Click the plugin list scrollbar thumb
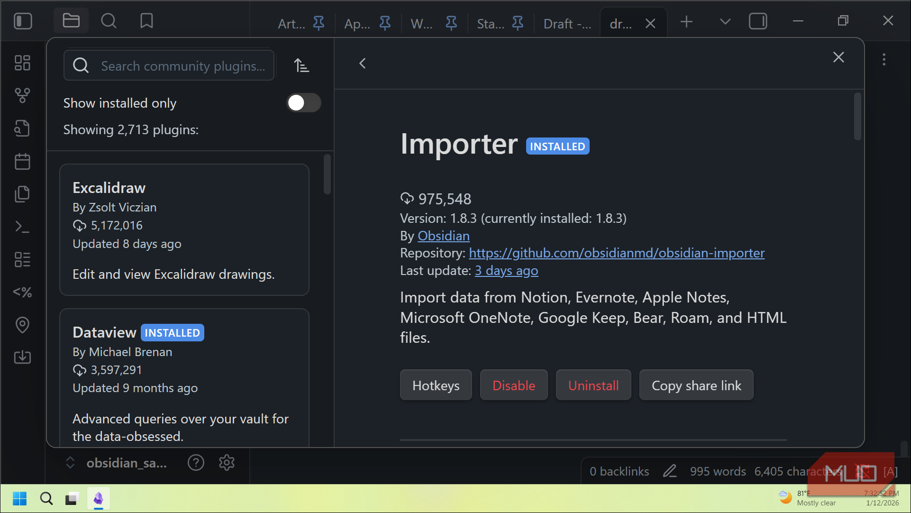The width and height of the screenshot is (911, 513). click(x=327, y=174)
